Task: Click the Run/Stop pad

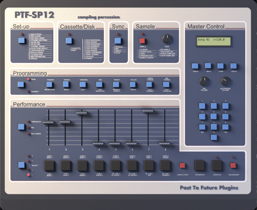Action: pyautogui.click(x=217, y=166)
